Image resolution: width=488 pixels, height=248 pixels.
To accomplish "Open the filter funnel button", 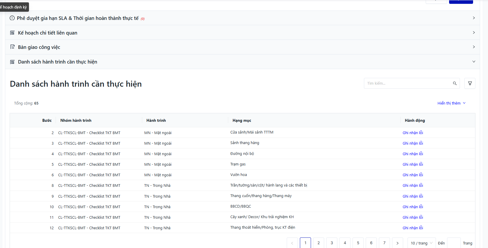I will pos(470,83).
